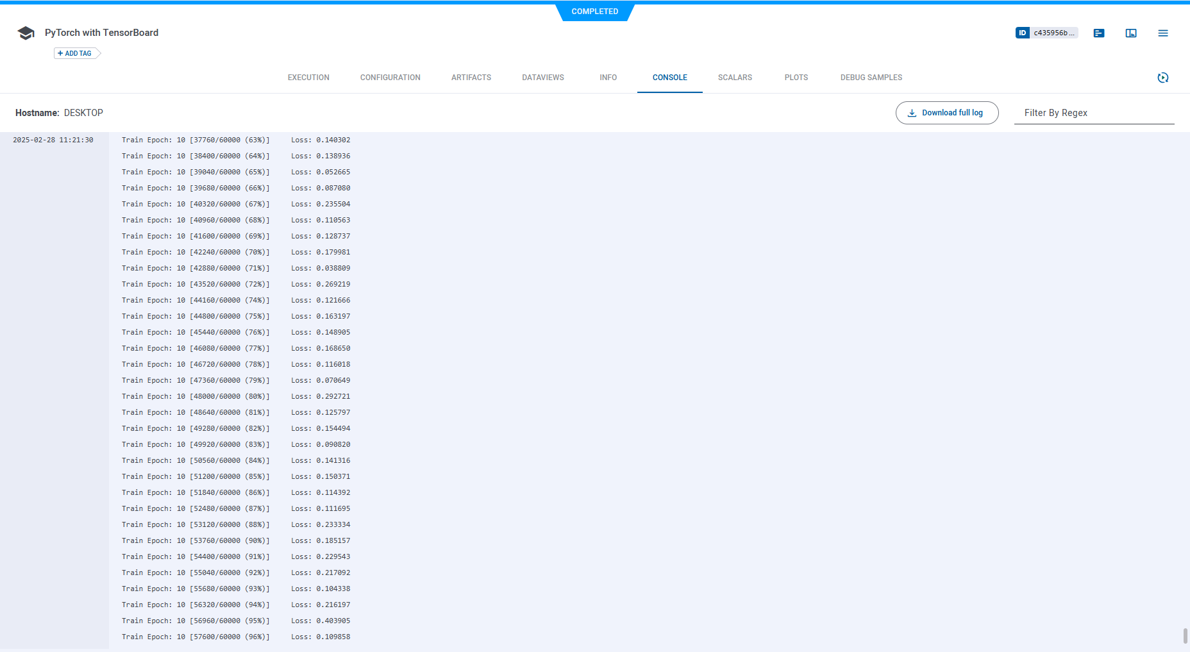
Task: Toggle auto-refresh of the console log
Action: [1164, 78]
